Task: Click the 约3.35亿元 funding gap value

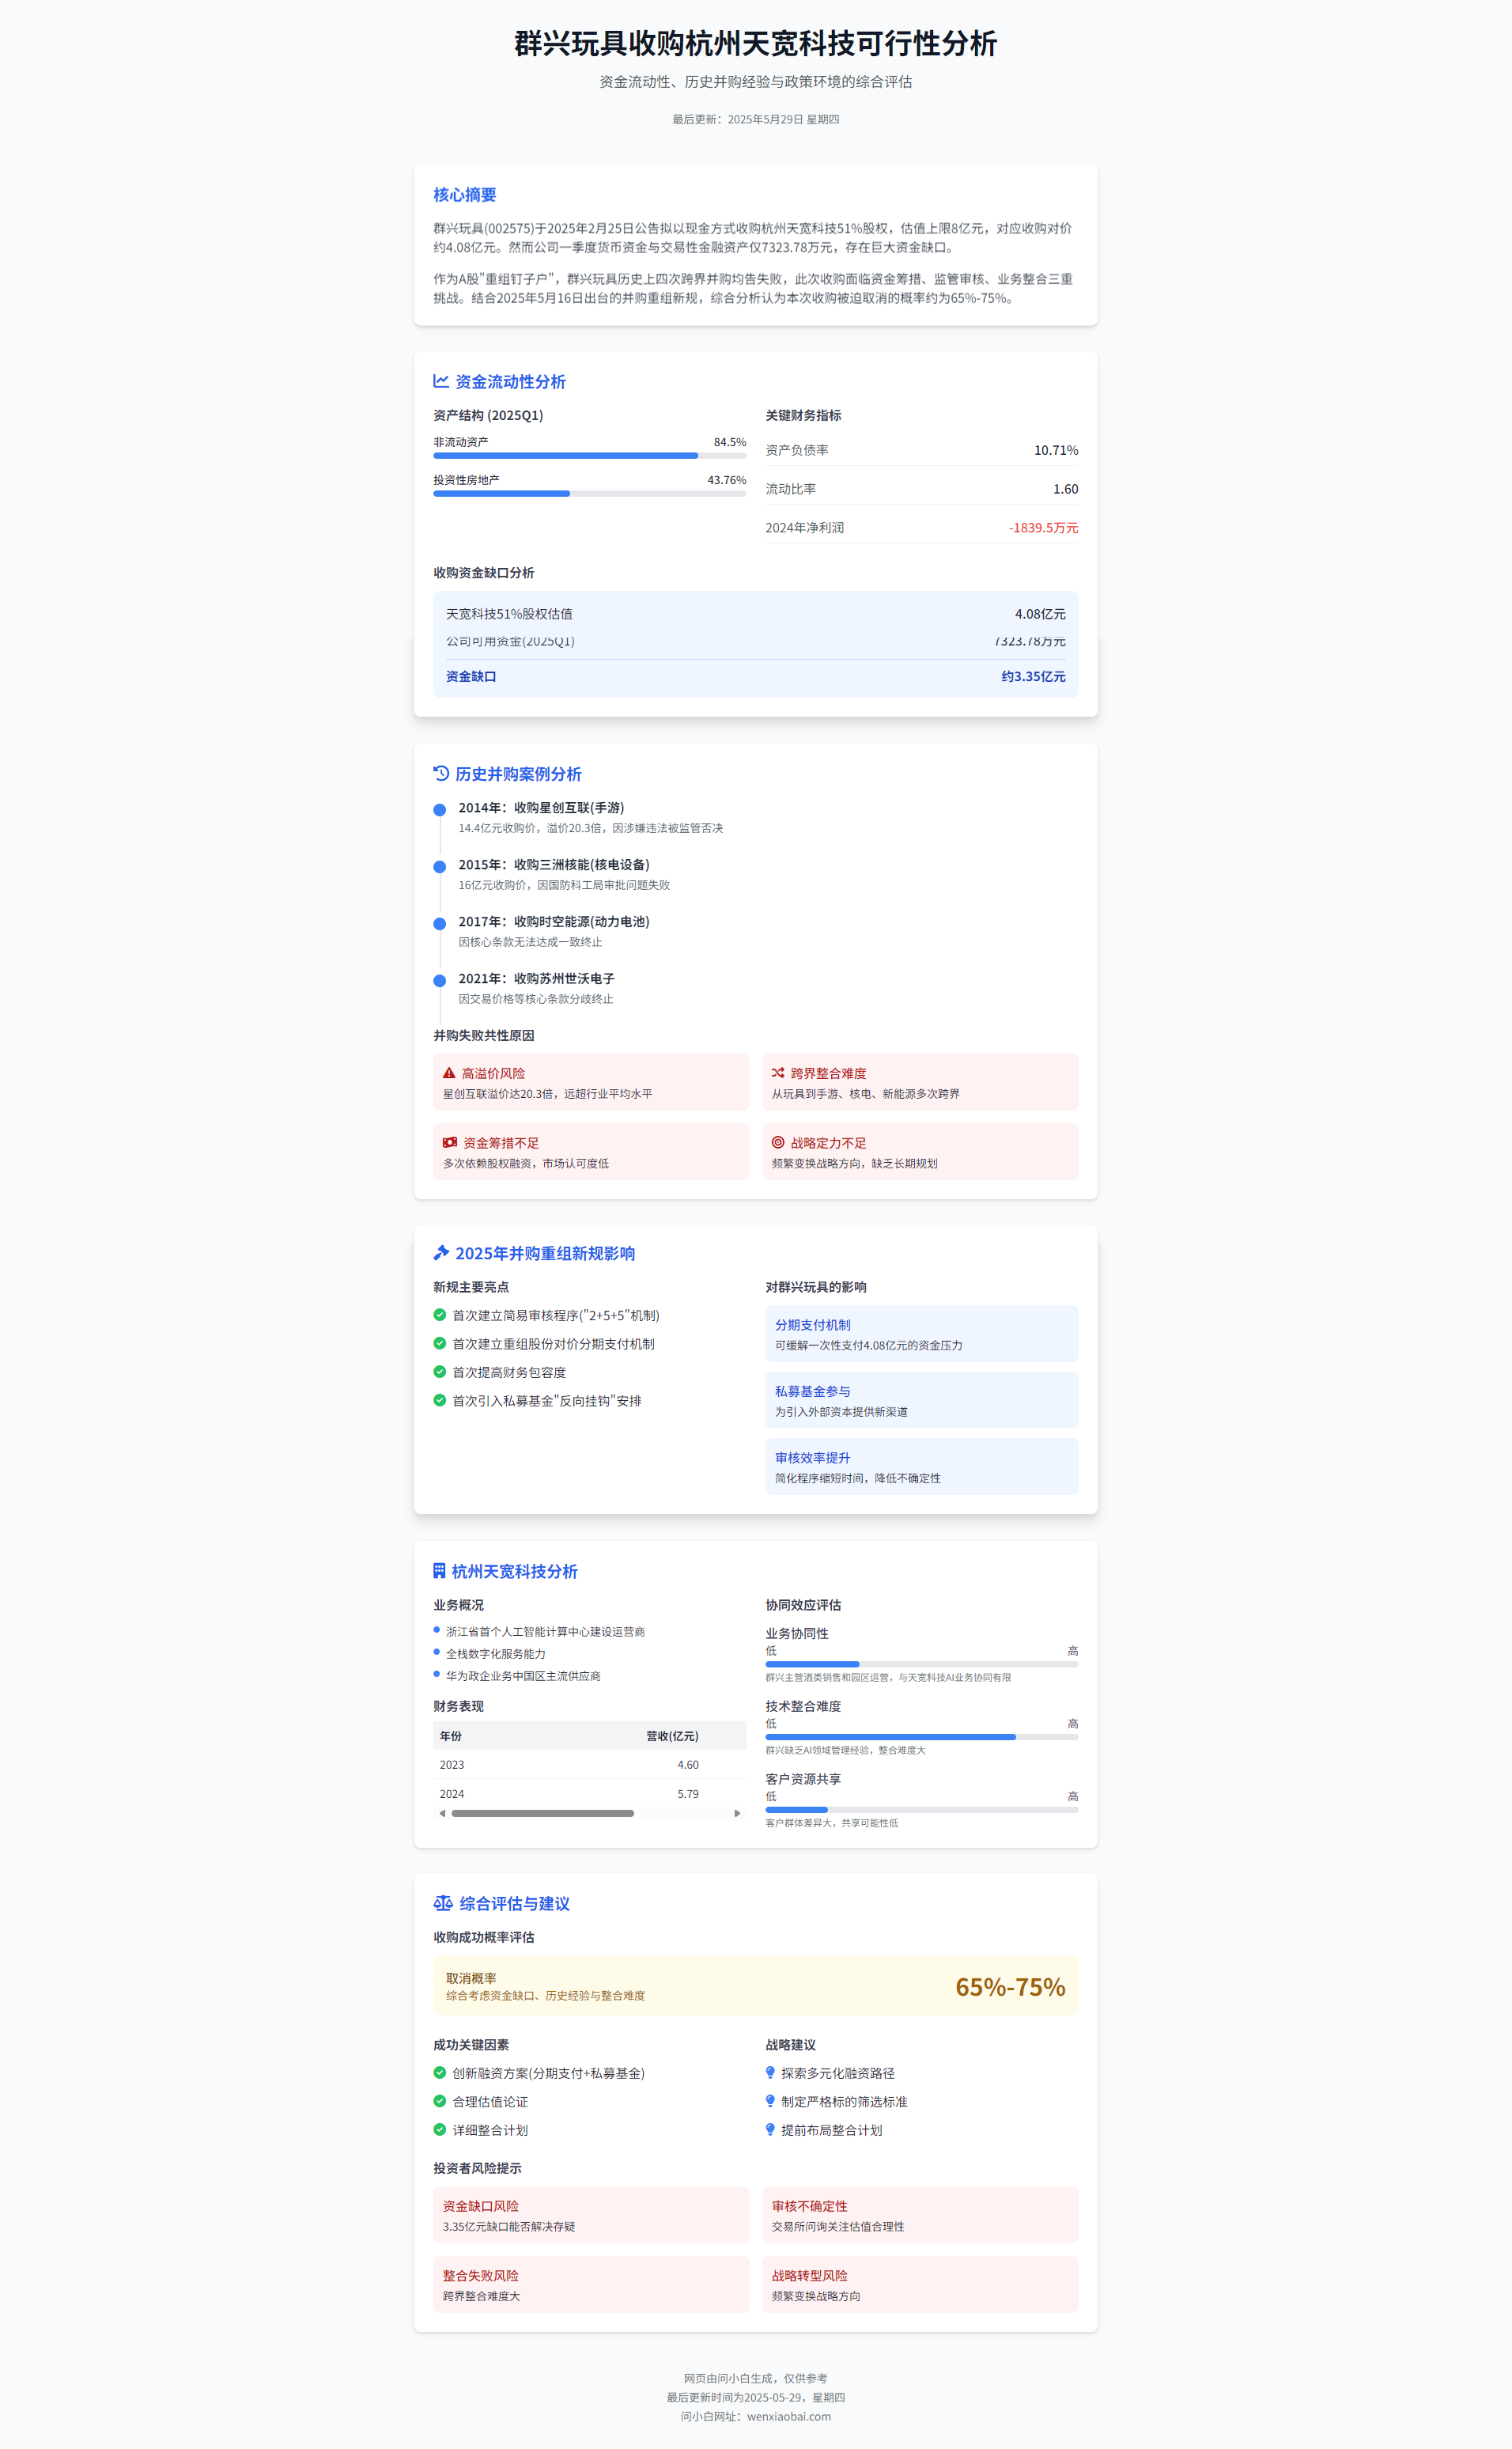Action: [1033, 677]
